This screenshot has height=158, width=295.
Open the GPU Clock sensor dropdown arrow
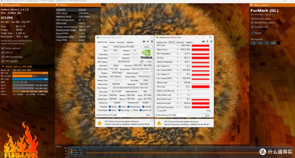tap(178, 45)
